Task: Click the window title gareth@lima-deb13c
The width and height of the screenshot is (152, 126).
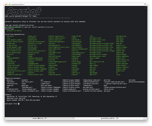Action: [x=18, y=5]
